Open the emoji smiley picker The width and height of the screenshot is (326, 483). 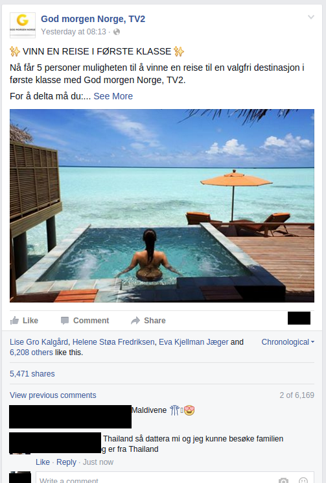pyautogui.click(x=303, y=480)
